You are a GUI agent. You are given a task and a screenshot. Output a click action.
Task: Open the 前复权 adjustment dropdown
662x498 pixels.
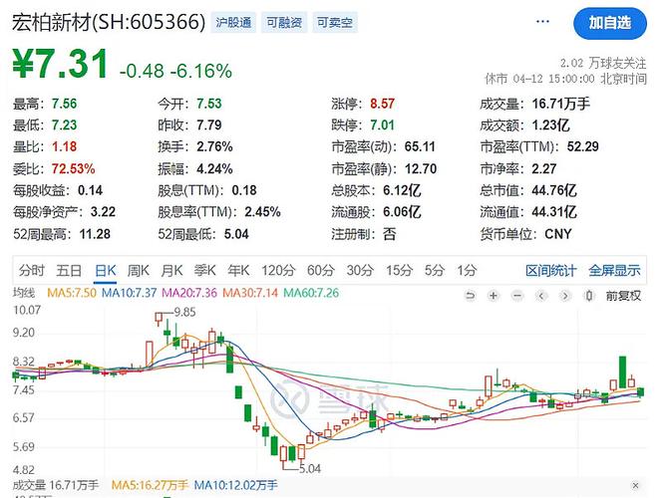tap(623, 296)
